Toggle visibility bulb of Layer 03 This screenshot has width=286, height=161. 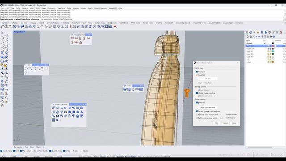click(268, 51)
